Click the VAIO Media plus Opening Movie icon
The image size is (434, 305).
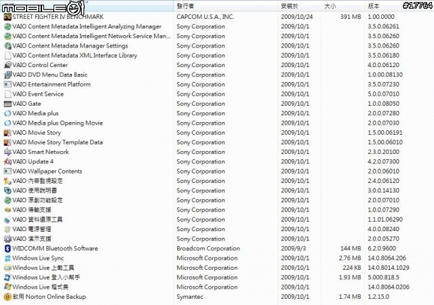[7, 123]
